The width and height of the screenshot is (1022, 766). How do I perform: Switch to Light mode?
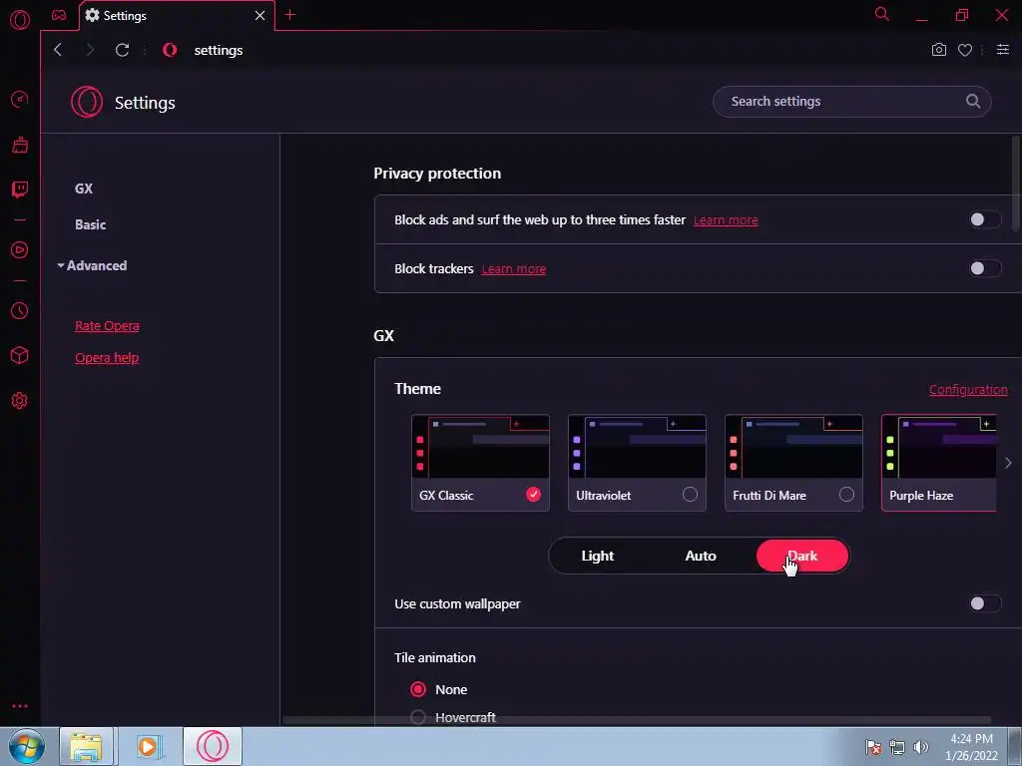(x=597, y=556)
